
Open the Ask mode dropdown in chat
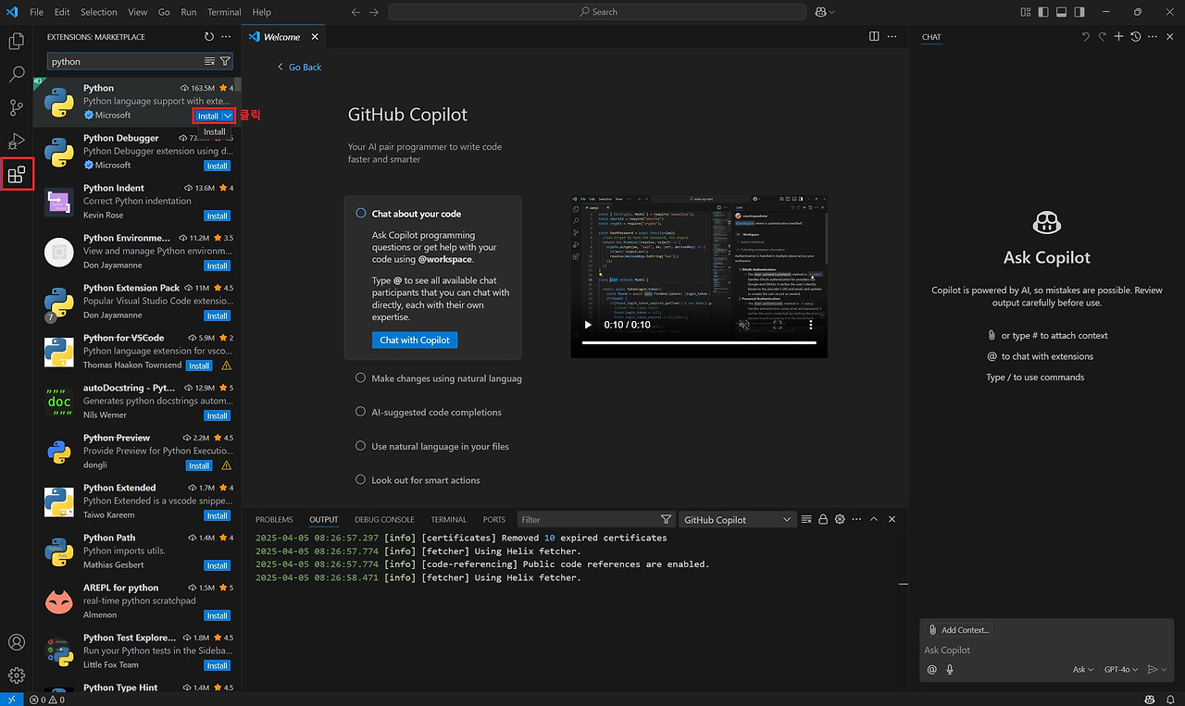pyautogui.click(x=1082, y=669)
